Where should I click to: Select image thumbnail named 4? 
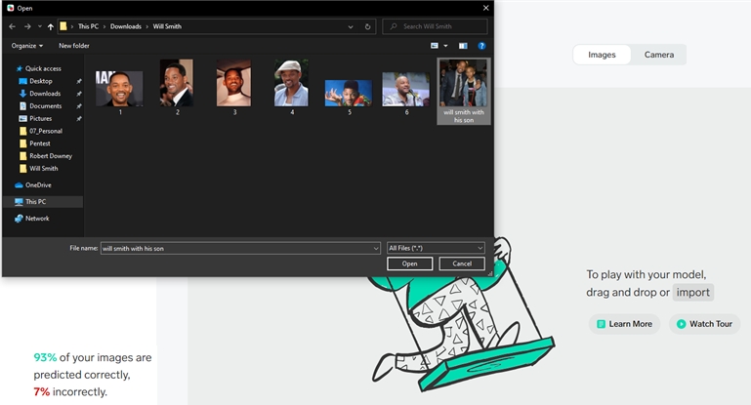click(291, 83)
